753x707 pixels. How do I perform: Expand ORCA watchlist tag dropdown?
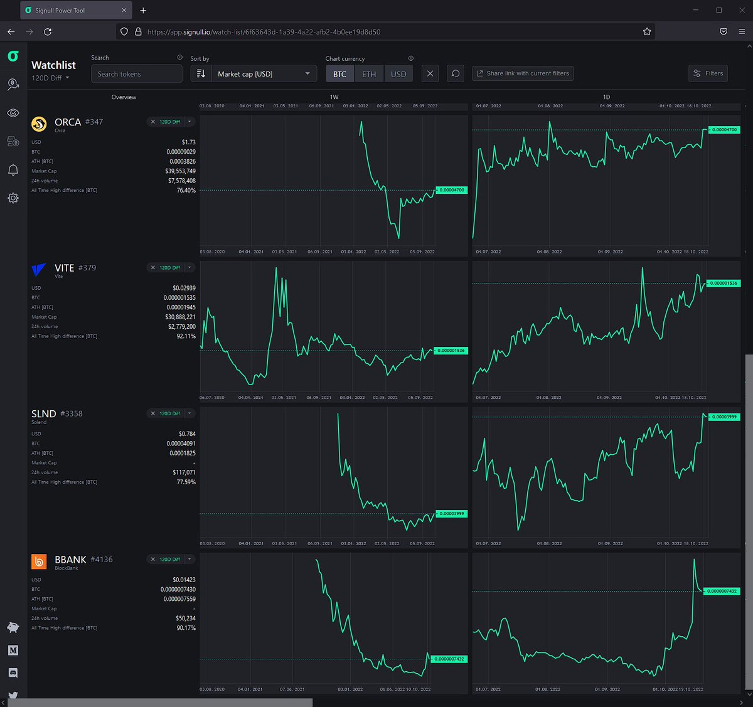(x=190, y=122)
